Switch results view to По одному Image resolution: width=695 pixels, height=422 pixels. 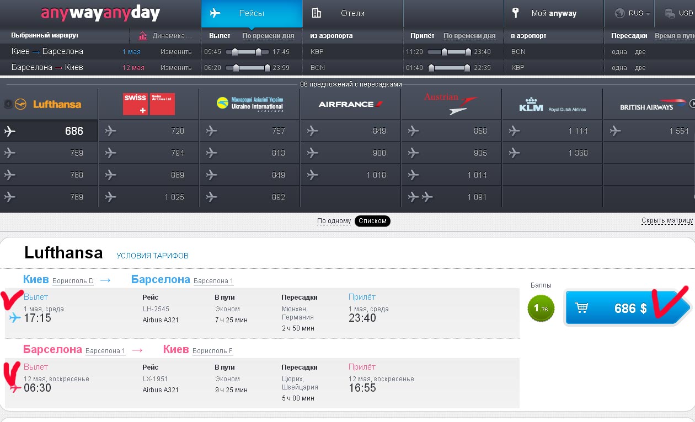[334, 221]
